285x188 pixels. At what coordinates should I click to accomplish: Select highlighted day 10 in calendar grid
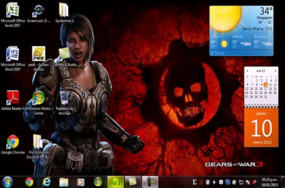[x=266, y=85]
